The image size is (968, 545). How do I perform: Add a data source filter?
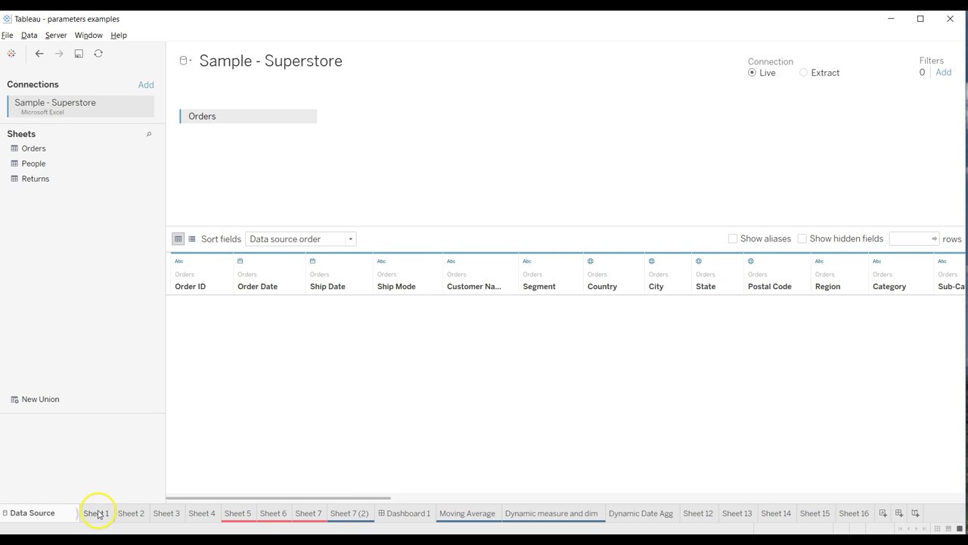(x=943, y=73)
